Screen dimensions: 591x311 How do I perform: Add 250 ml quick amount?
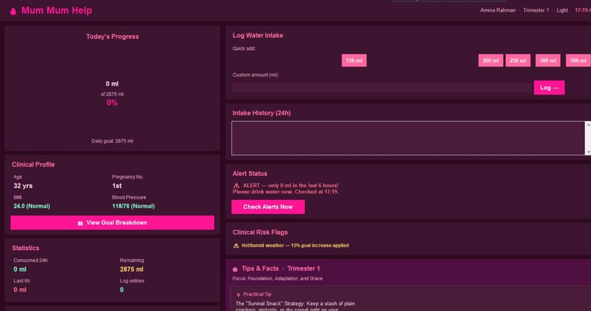click(x=518, y=60)
